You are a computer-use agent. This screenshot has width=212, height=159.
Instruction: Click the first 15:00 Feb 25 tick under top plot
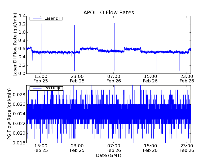tap(41, 78)
